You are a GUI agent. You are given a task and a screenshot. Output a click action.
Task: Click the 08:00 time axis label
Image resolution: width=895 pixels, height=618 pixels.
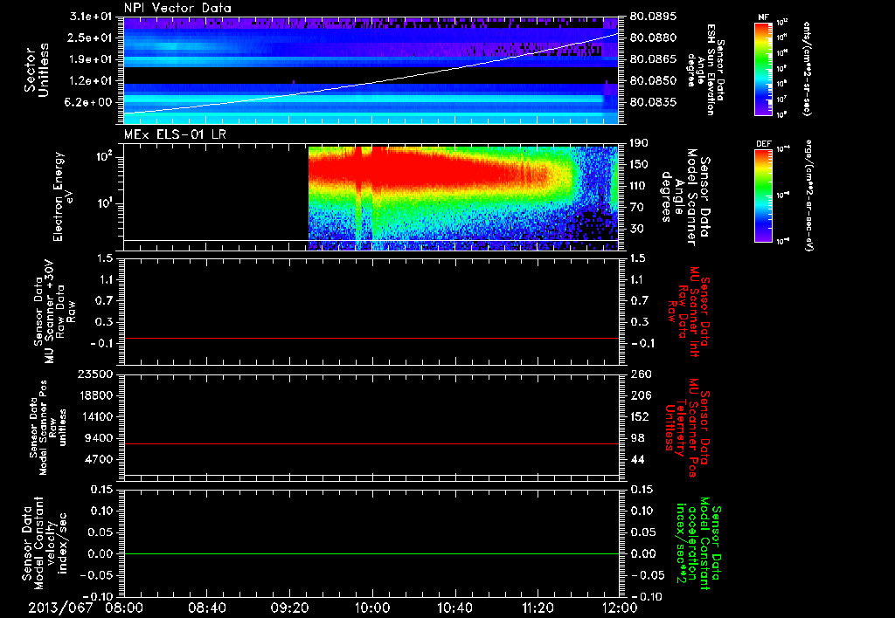click(124, 608)
